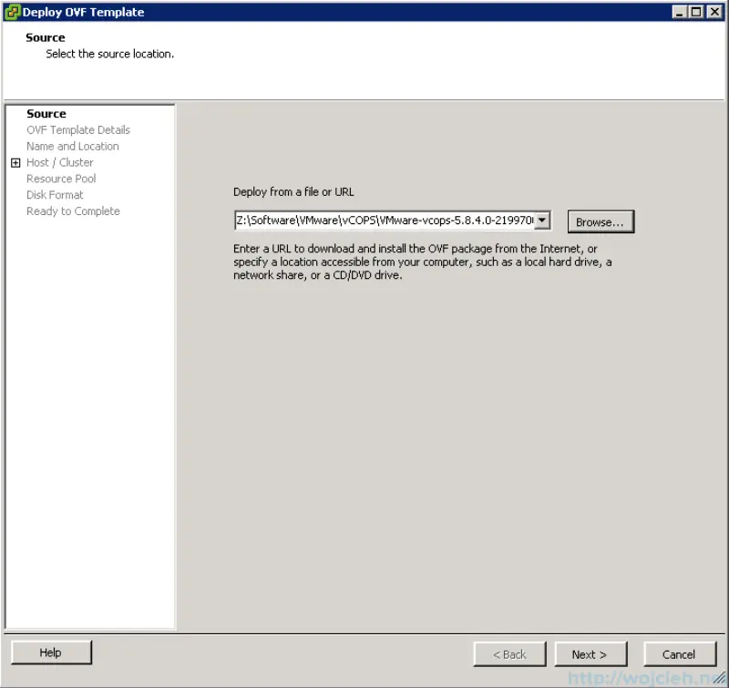Open the Help dialog
This screenshot has width=729, height=688.
(x=50, y=652)
